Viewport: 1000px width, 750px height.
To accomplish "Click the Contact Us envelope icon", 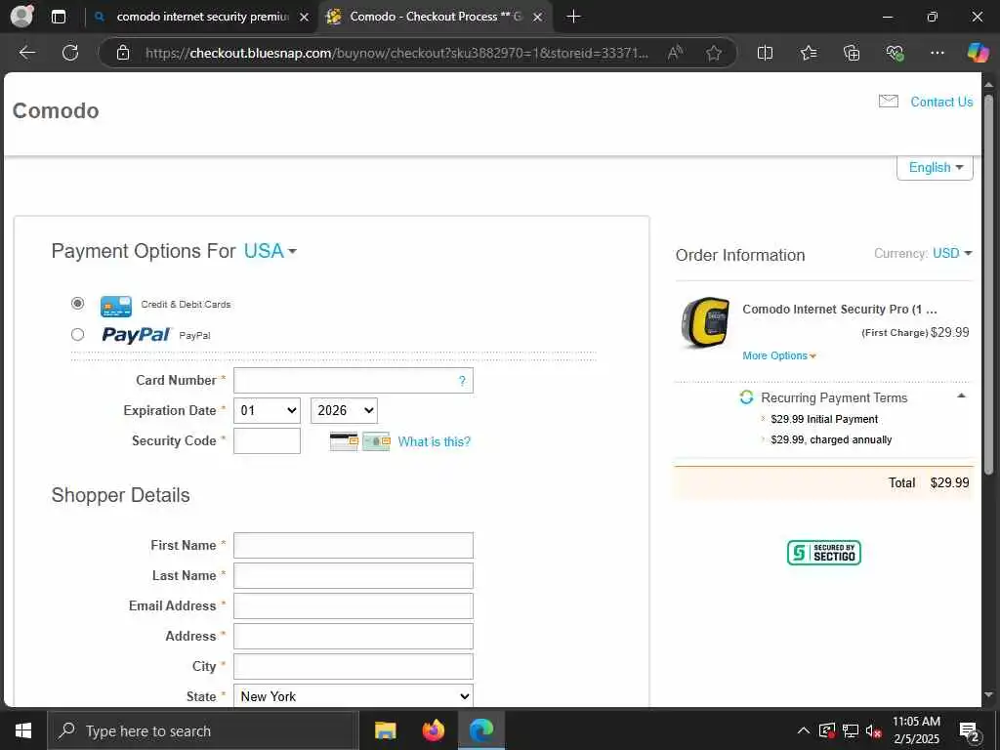I will [x=889, y=102].
